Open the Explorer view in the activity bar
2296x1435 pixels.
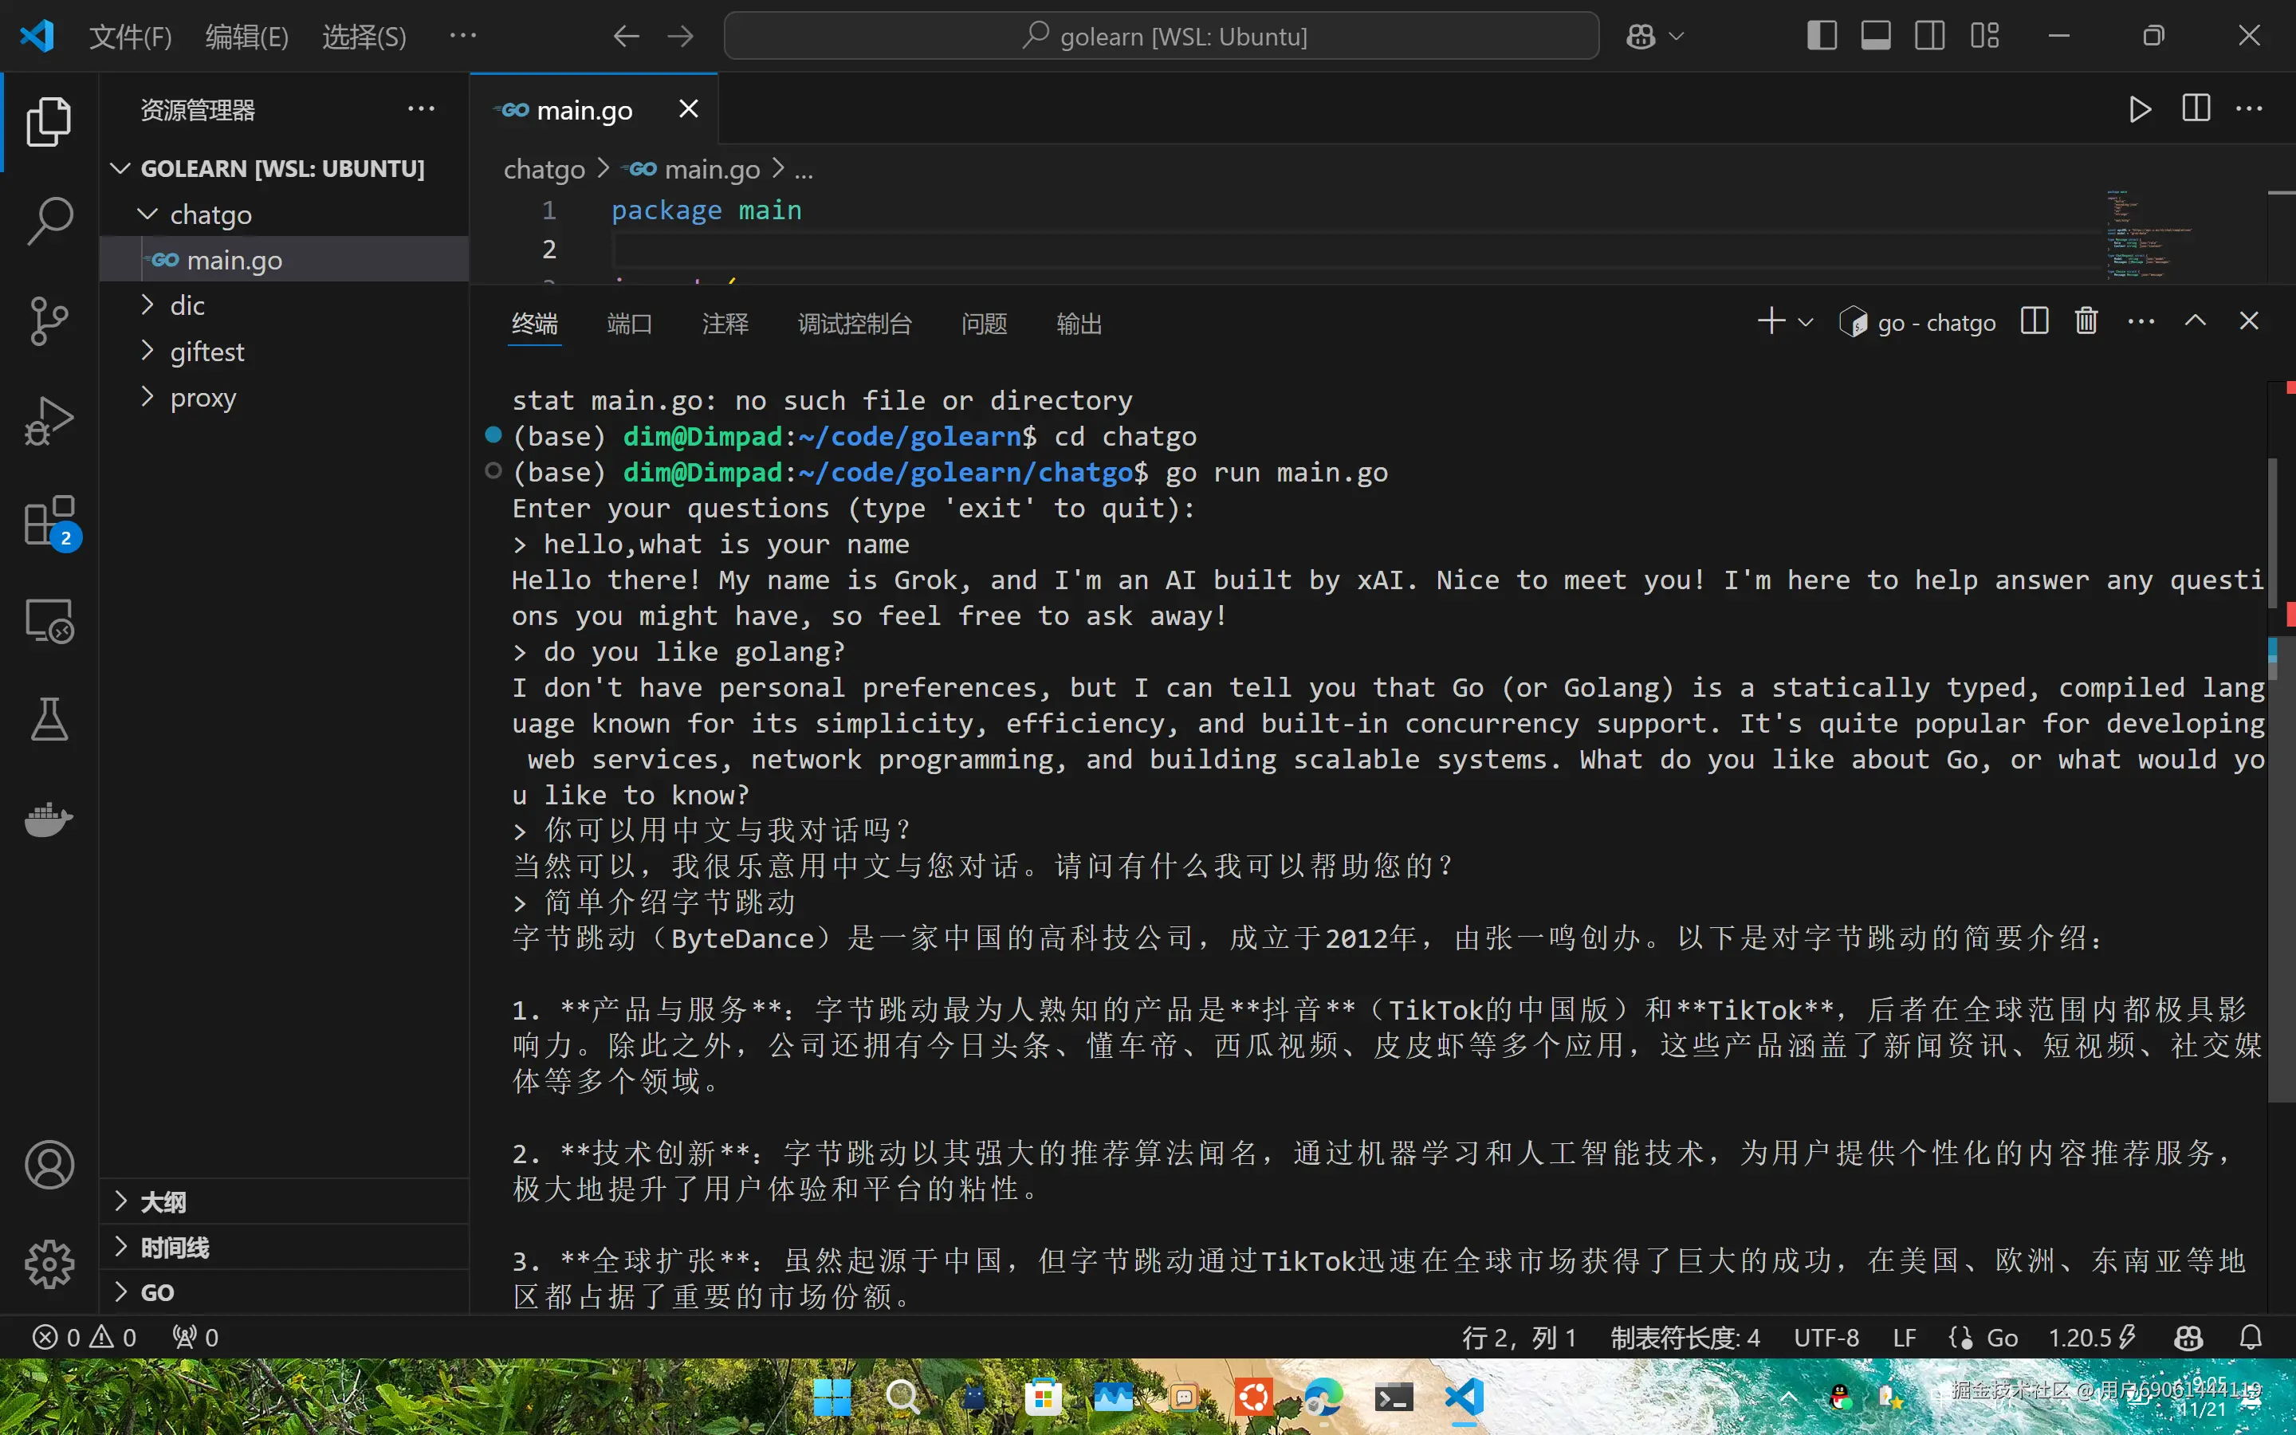pos(49,121)
